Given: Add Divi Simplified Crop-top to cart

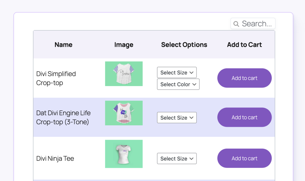Looking at the screenshot, I should (x=245, y=78).
